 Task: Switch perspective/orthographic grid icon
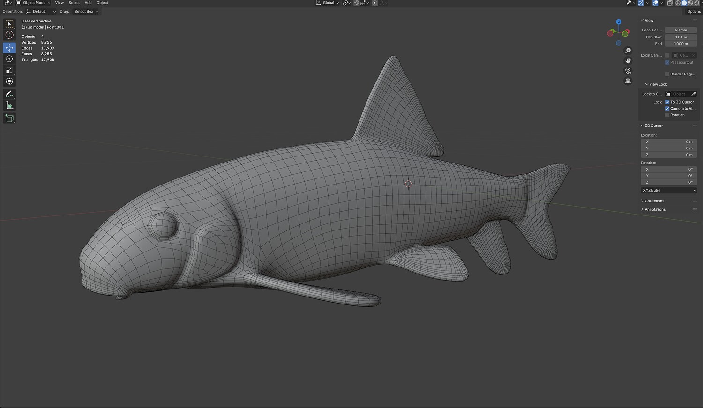(628, 81)
